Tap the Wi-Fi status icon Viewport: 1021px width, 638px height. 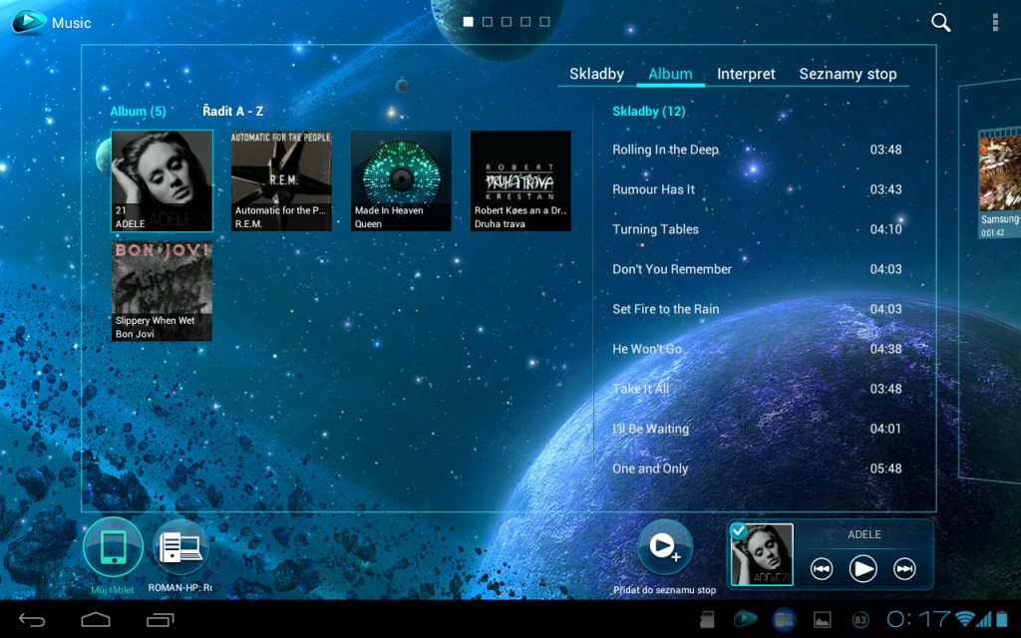click(964, 618)
